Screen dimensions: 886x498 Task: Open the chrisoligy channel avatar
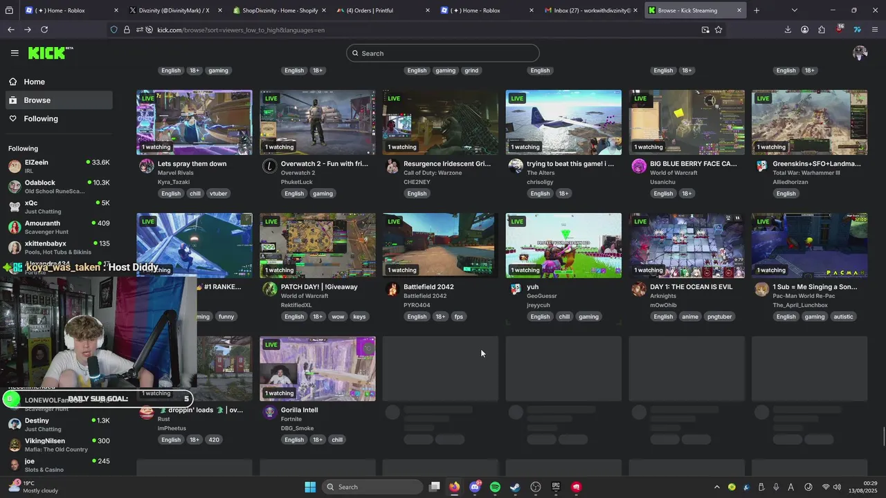coord(516,166)
